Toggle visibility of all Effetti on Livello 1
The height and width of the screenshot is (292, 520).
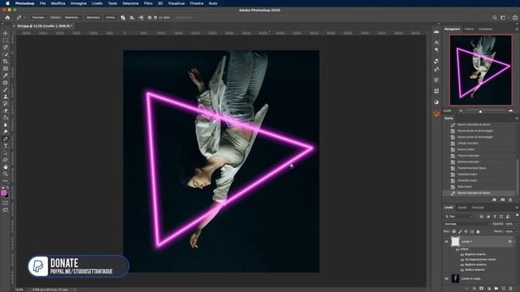(x=457, y=249)
